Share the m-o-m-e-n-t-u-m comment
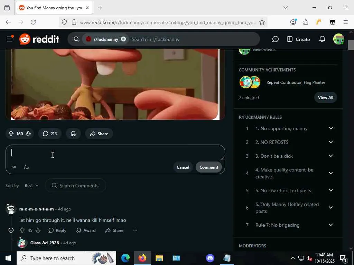 (114, 230)
